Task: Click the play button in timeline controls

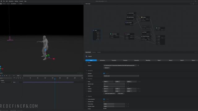Action: [2, 76]
